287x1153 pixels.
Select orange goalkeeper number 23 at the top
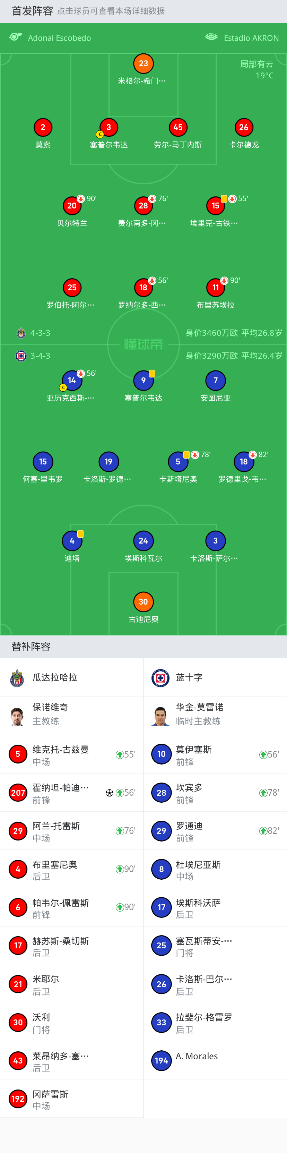click(143, 63)
